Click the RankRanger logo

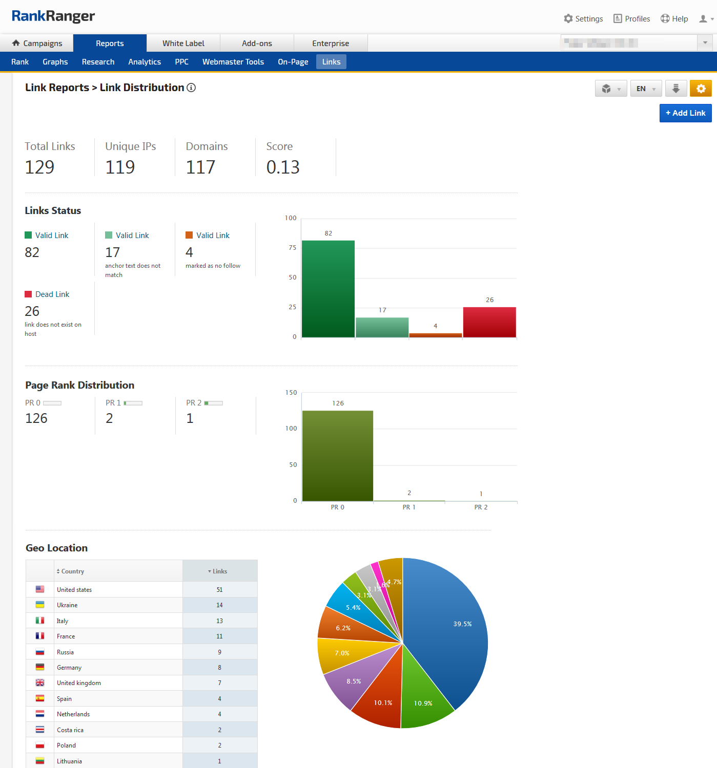coord(53,16)
